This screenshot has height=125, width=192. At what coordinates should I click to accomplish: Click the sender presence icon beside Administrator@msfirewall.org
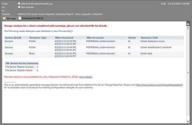(19, 4)
